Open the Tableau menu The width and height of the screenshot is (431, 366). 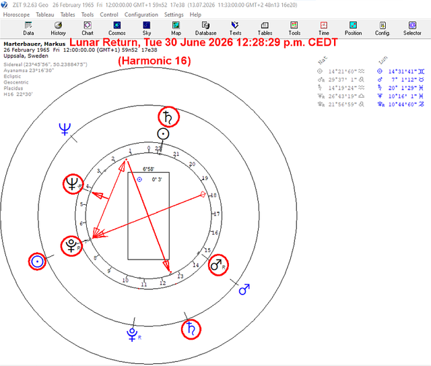coord(45,15)
